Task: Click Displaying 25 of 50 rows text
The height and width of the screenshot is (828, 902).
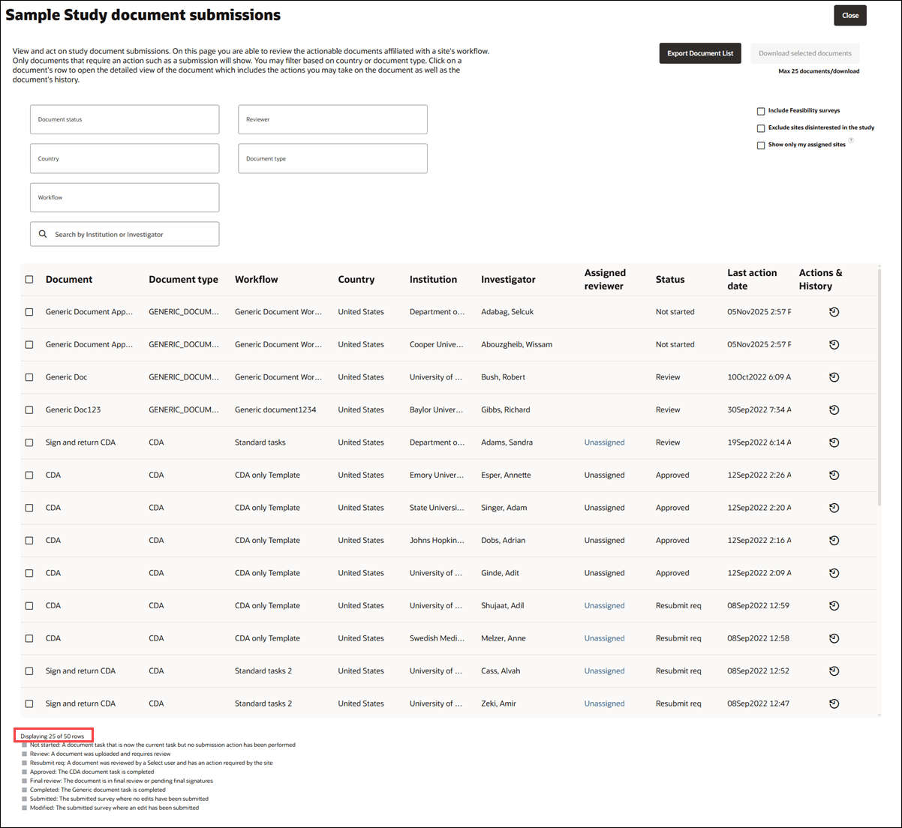Action: pyautogui.click(x=53, y=736)
